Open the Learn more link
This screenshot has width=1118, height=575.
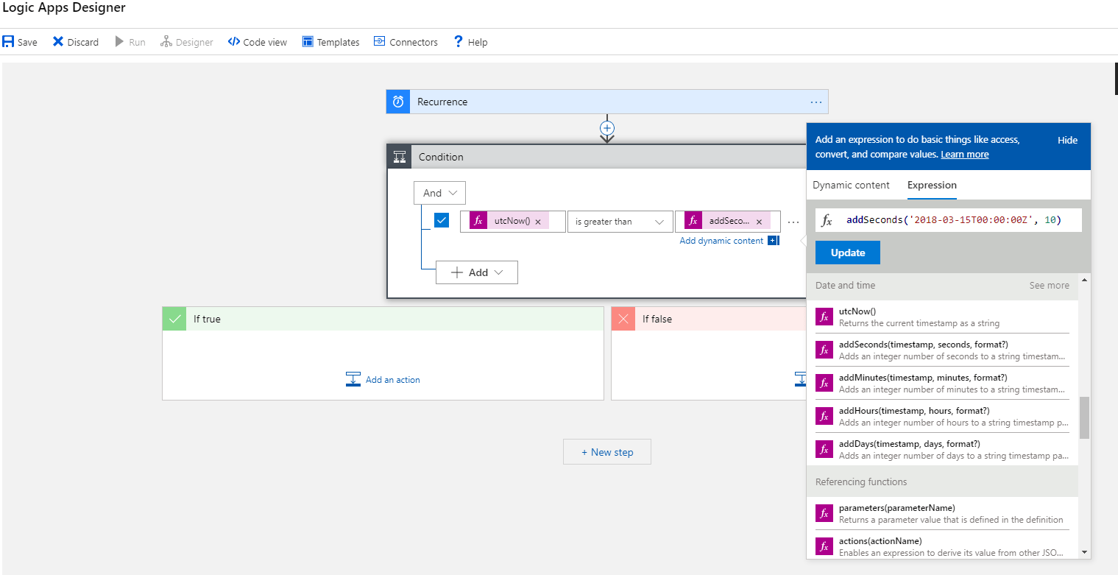(965, 155)
